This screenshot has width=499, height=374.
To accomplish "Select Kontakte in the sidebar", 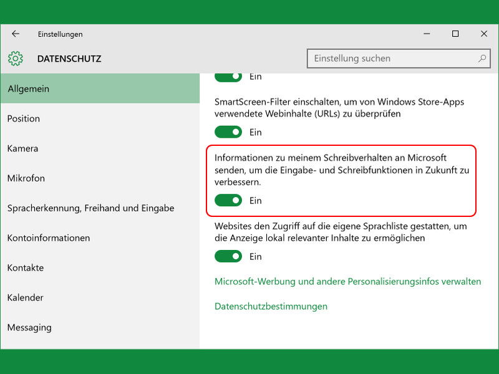I will (x=100, y=268).
